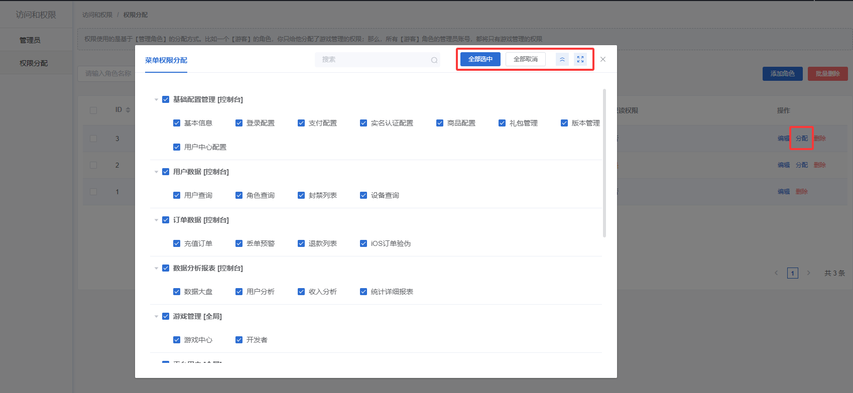Uncheck 订单数据 [控制台] group checkbox

pos(166,220)
